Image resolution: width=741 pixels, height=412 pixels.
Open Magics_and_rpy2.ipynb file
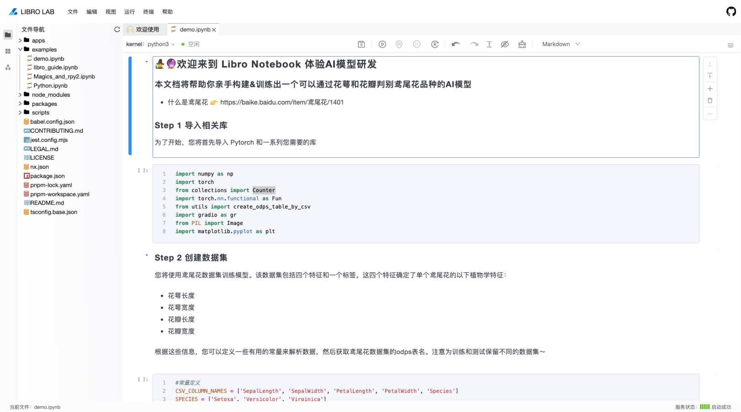pos(64,77)
